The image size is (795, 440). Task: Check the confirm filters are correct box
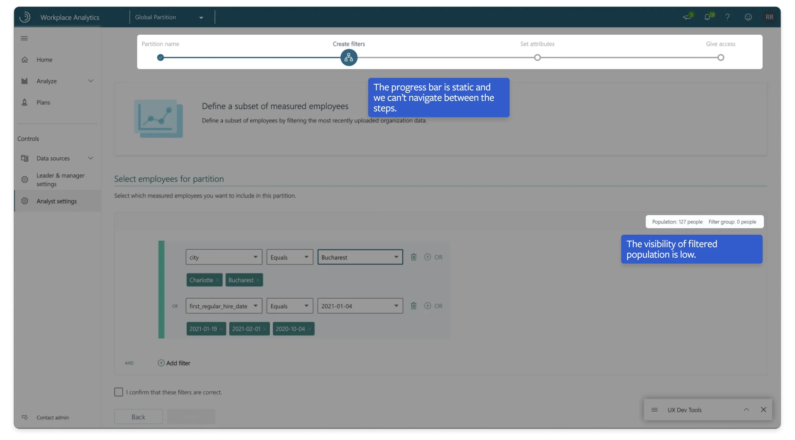118,392
